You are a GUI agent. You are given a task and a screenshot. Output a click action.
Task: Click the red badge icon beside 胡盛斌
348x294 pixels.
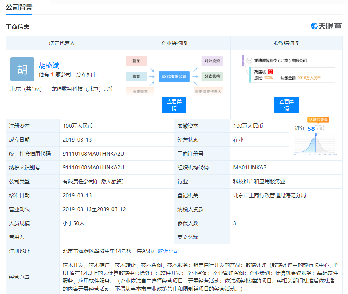[270, 72]
